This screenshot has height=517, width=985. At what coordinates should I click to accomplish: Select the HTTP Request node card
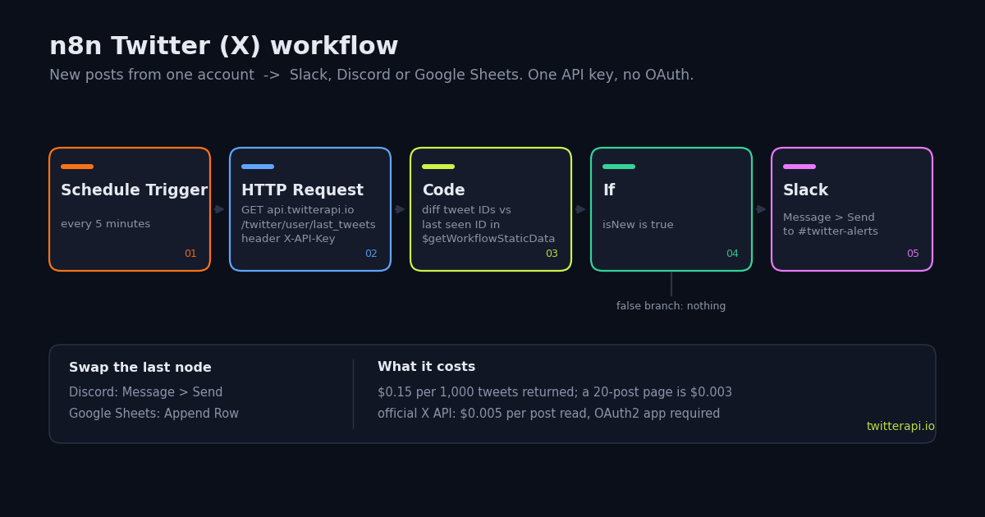(310, 209)
